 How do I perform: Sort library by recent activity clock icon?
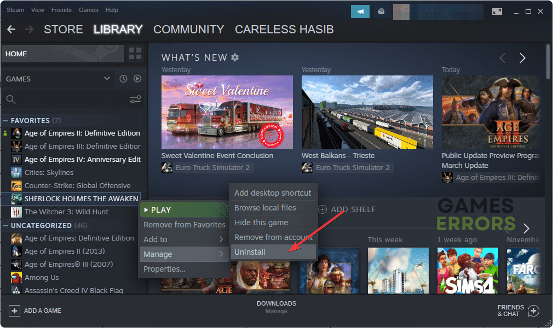tap(123, 79)
